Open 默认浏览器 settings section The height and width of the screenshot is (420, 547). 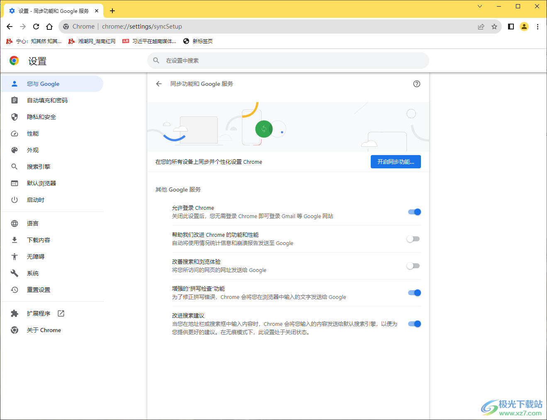click(x=52, y=183)
